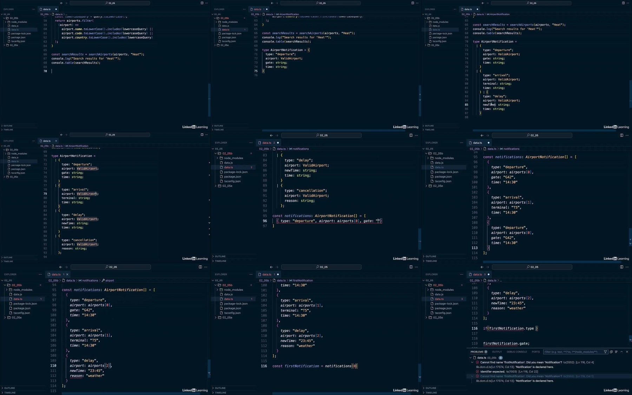The width and height of the screenshot is (632, 395).
Task: Click notifications breadcrumb in frame with active line 96
Action: [301, 149]
